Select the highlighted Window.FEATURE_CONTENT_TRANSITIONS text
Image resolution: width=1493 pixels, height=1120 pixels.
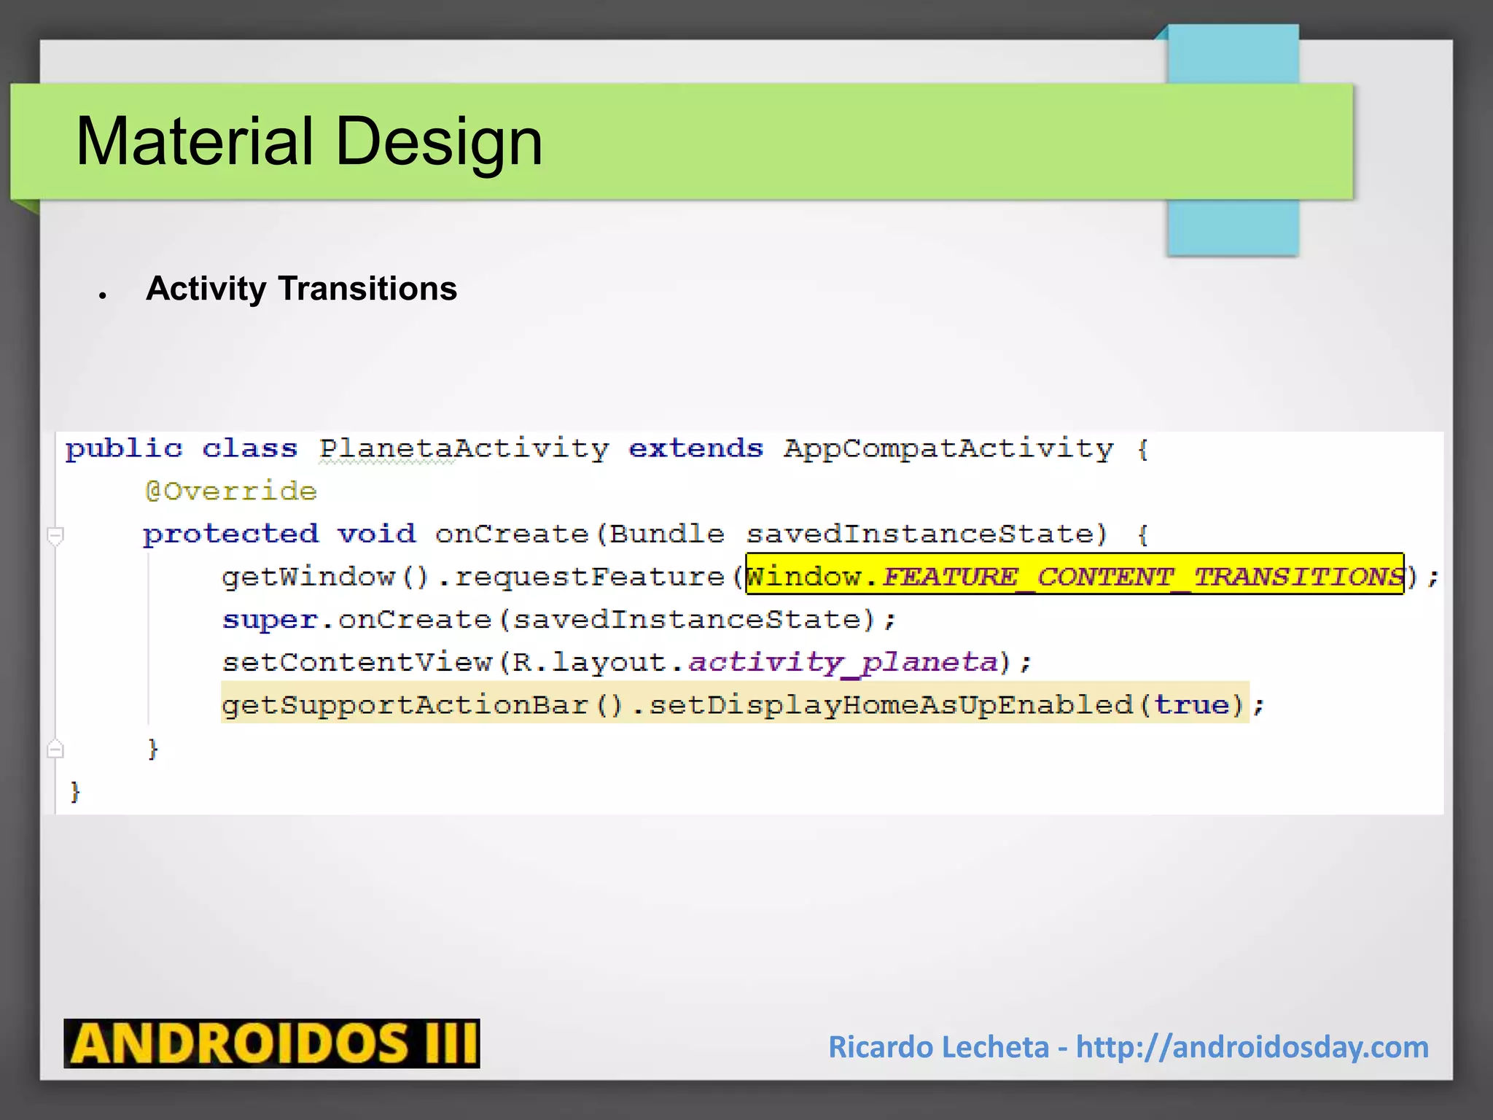click(1075, 575)
